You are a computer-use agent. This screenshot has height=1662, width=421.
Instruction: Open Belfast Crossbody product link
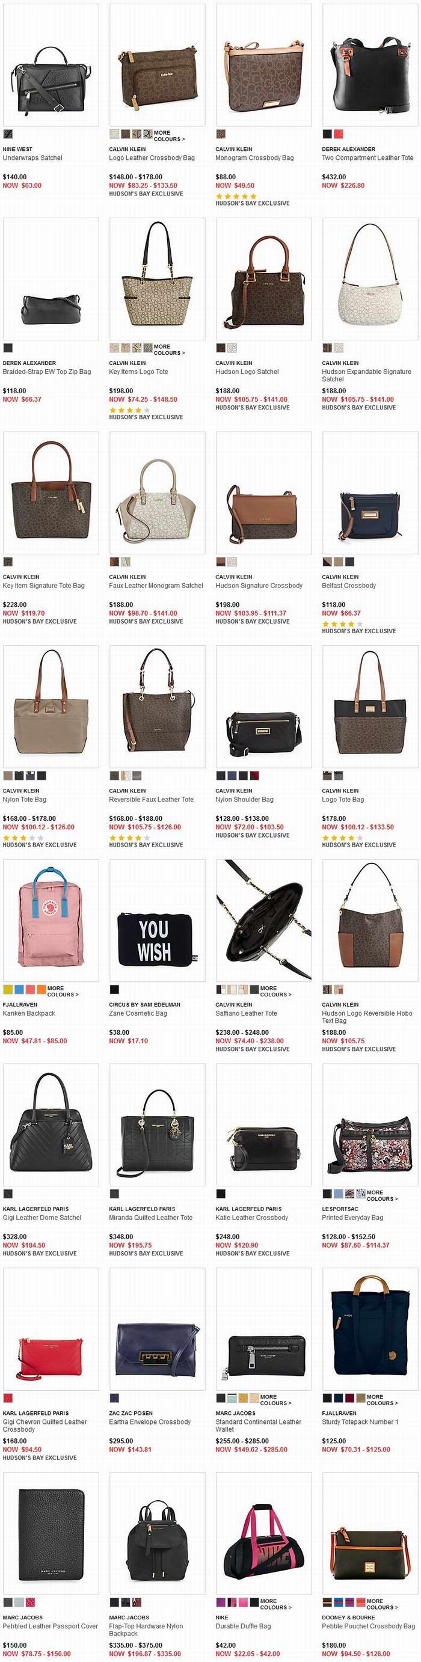[x=349, y=585]
